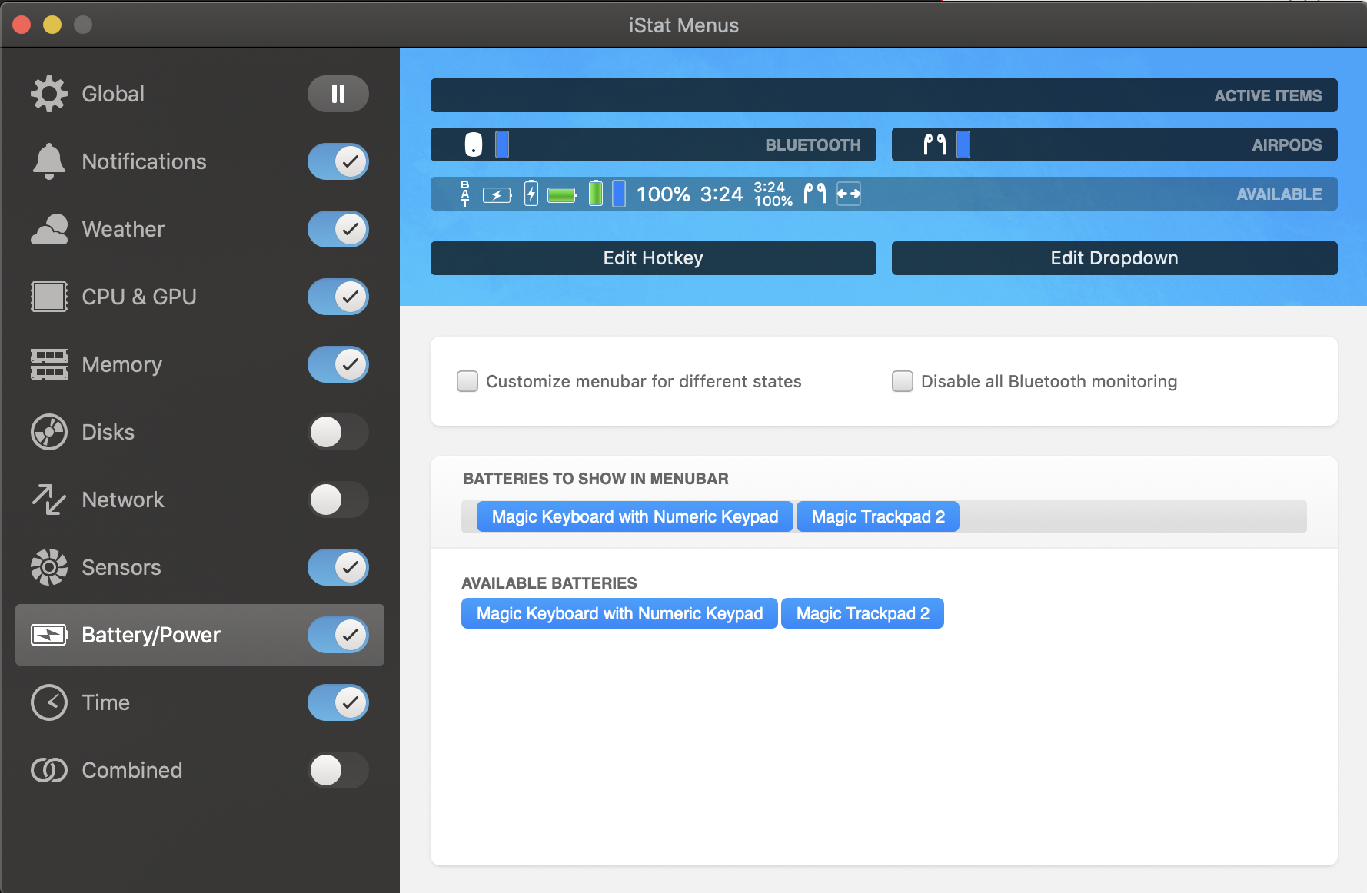Pick blue vertical bar in Available row
1367x893 pixels.
tap(619, 194)
